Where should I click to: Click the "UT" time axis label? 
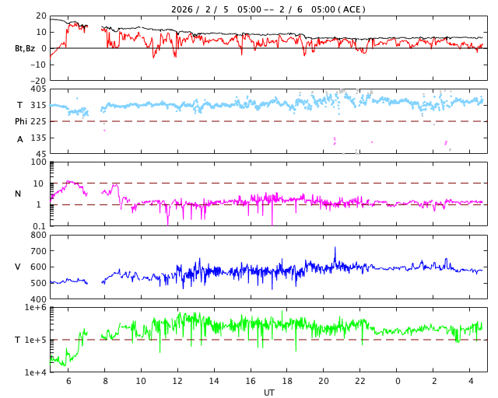[268, 393]
